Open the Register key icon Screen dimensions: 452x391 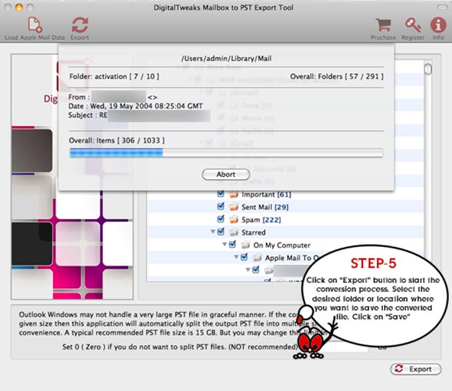(x=413, y=25)
